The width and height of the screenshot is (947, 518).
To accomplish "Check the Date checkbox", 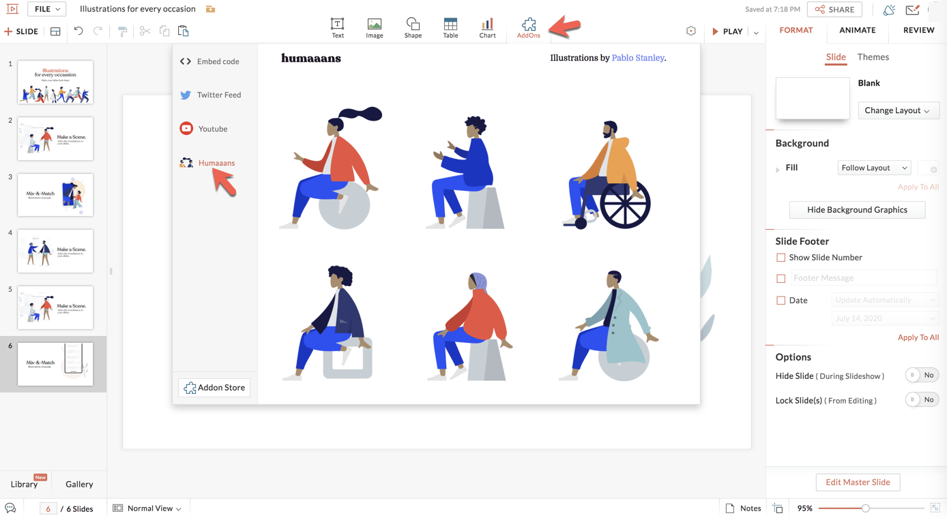I will [x=781, y=301].
